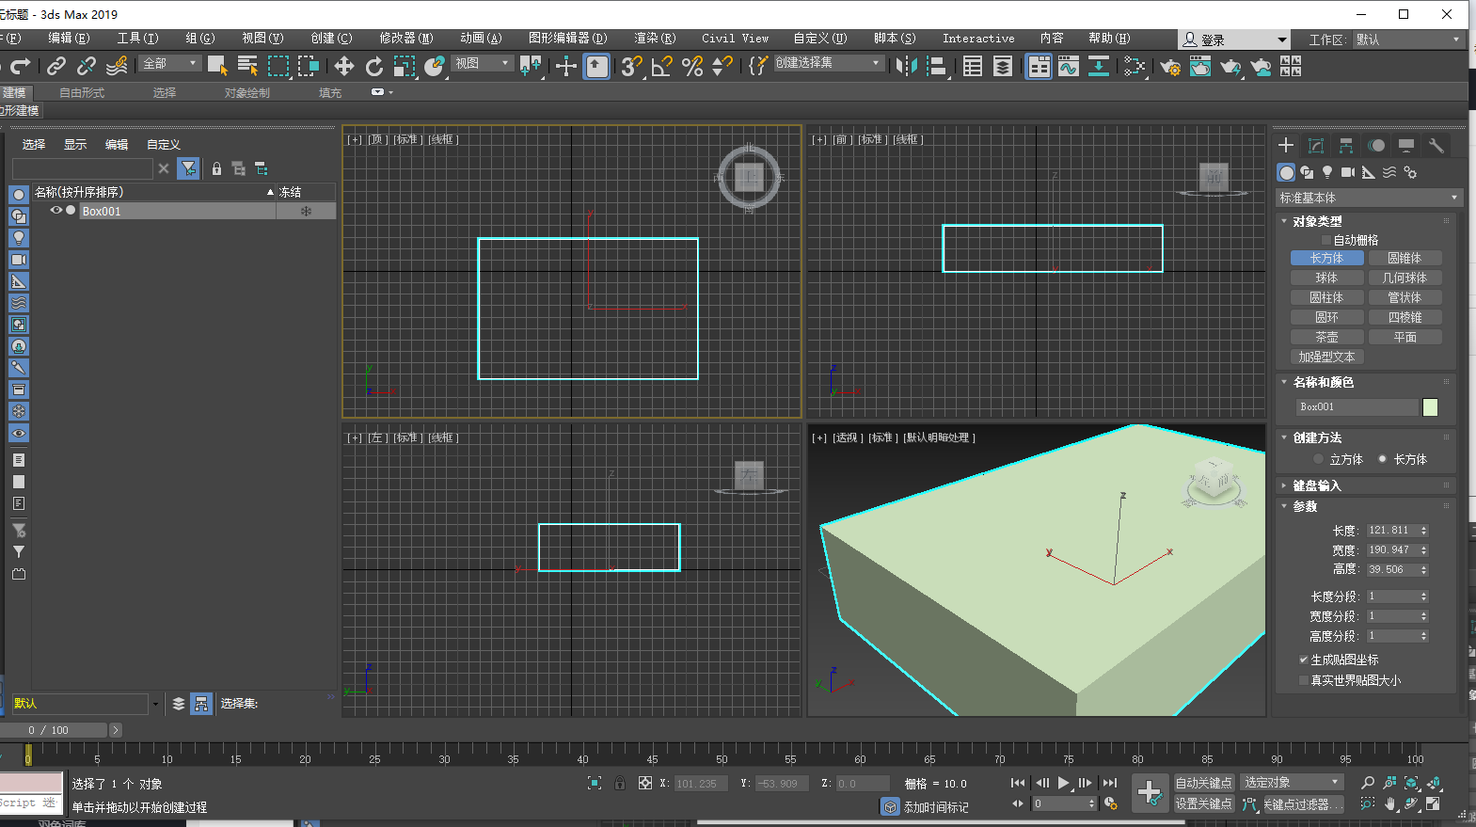Select the Lights category icon
The width and height of the screenshot is (1476, 827).
point(1327,172)
